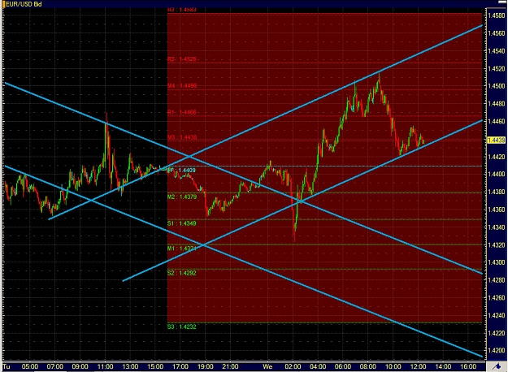Click the 19:00 time axis label
Image resolution: width=508 pixels, height=372 pixels.
point(206,366)
